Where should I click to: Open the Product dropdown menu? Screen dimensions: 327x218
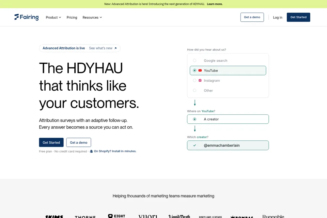coord(53,17)
